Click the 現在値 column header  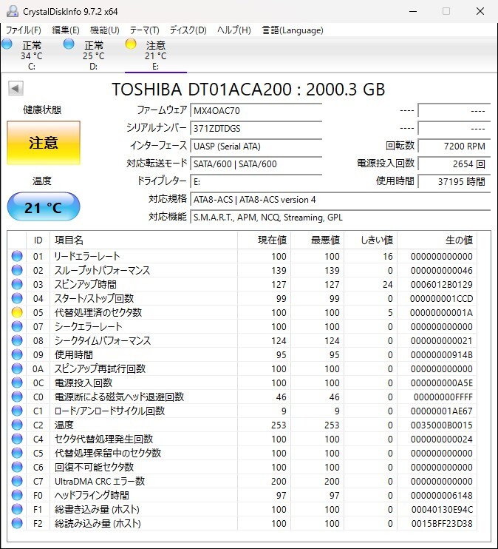(x=265, y=240)
